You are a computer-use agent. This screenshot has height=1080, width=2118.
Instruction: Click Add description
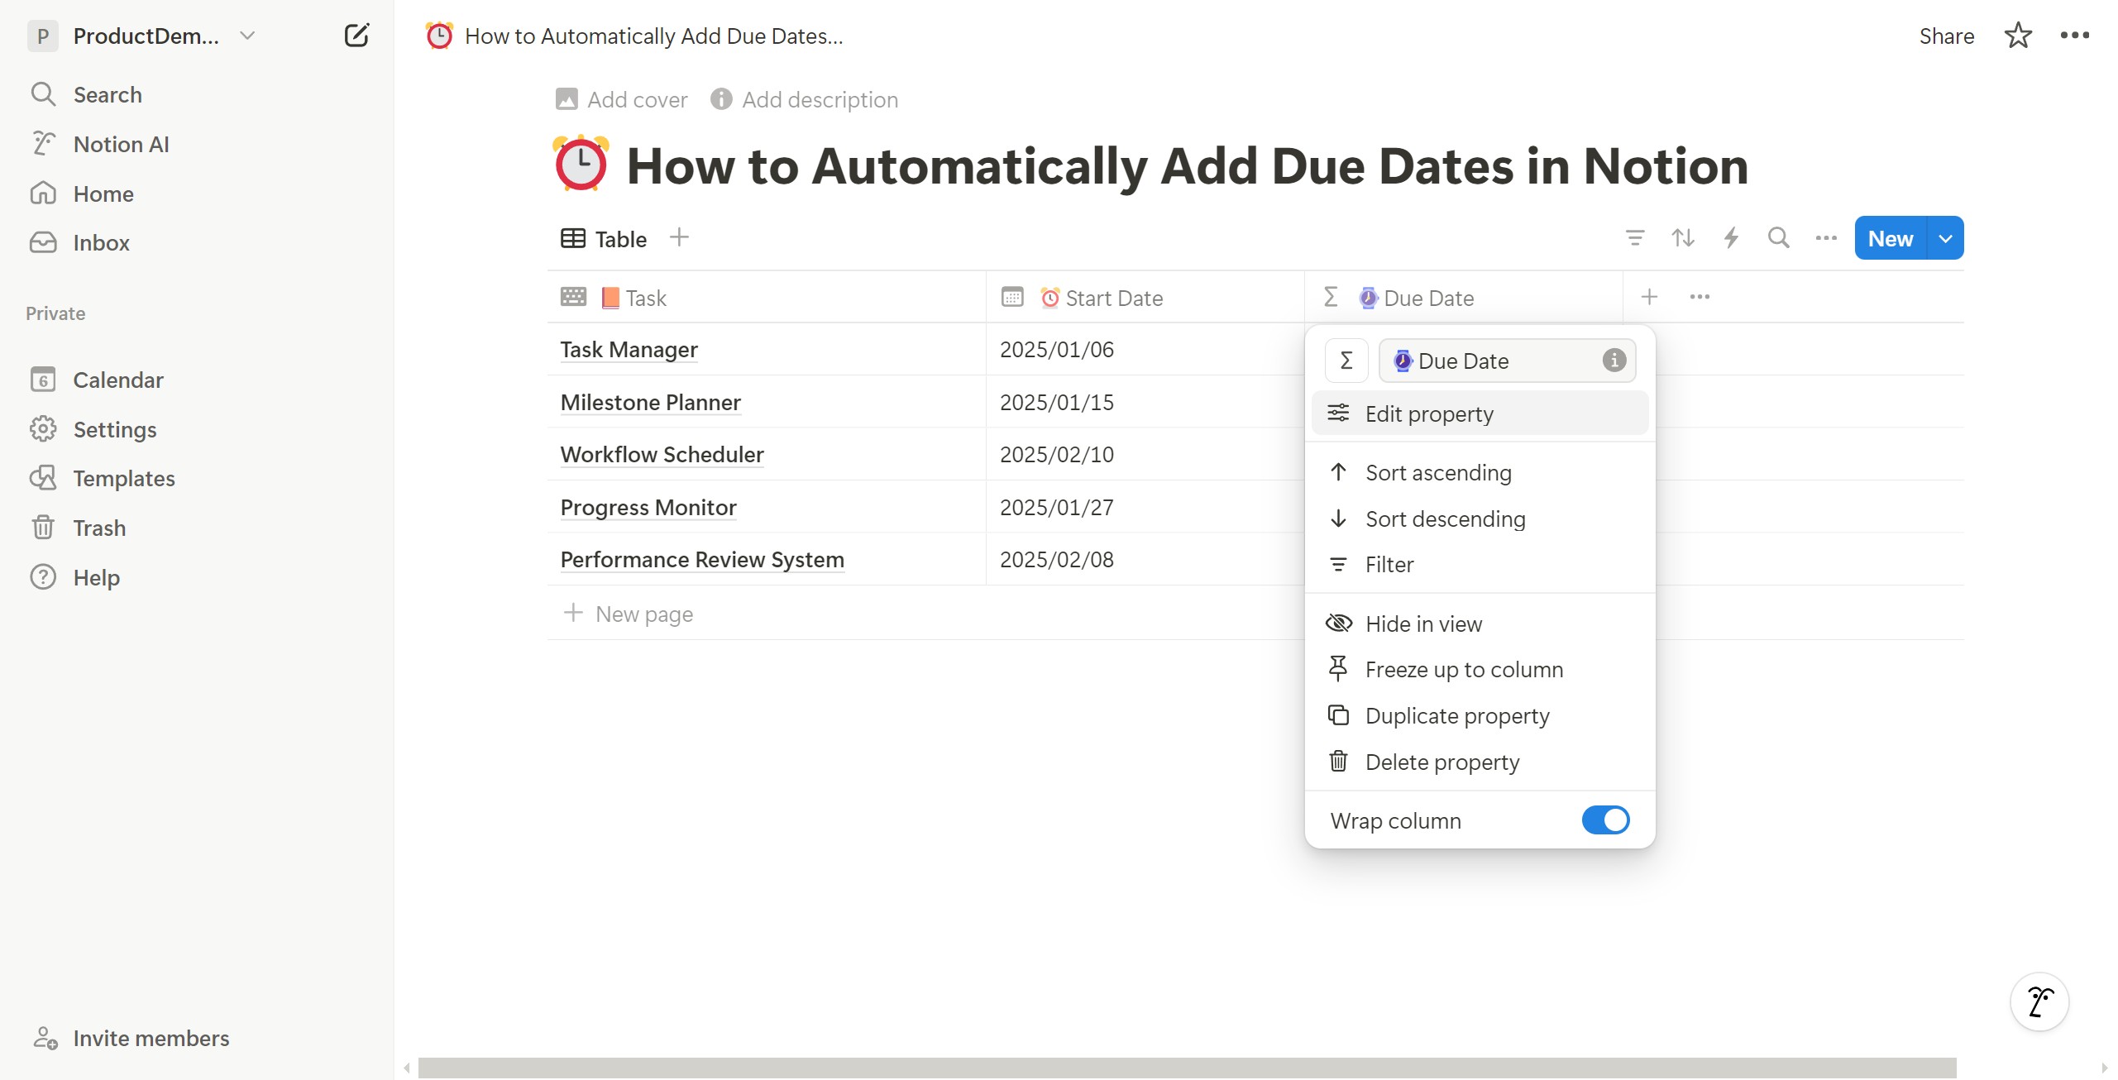click(805, 100)
